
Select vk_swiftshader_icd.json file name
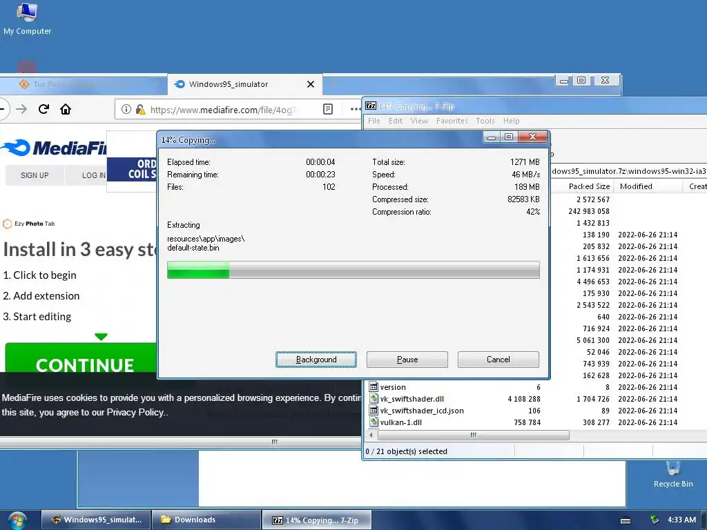422,411
